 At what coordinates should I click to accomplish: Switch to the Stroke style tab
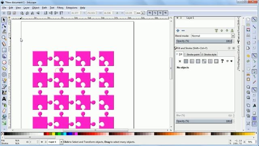pos(209,54)
